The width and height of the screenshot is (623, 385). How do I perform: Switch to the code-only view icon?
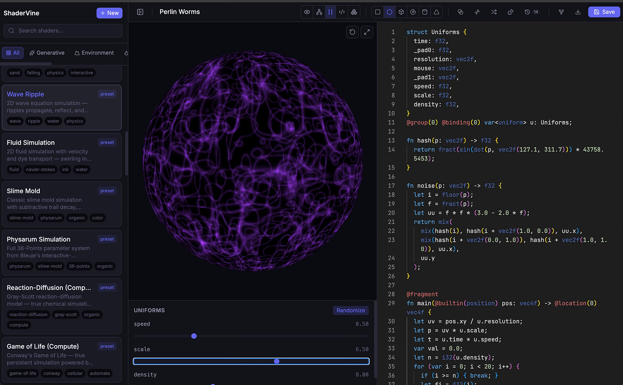[x=342, y=12]
